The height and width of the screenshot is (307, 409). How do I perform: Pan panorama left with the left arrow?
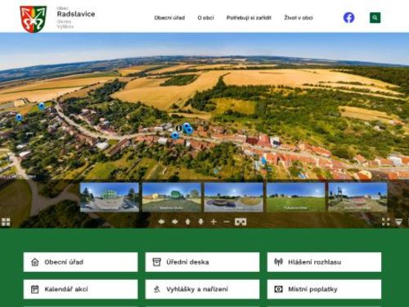click(161, 222)
